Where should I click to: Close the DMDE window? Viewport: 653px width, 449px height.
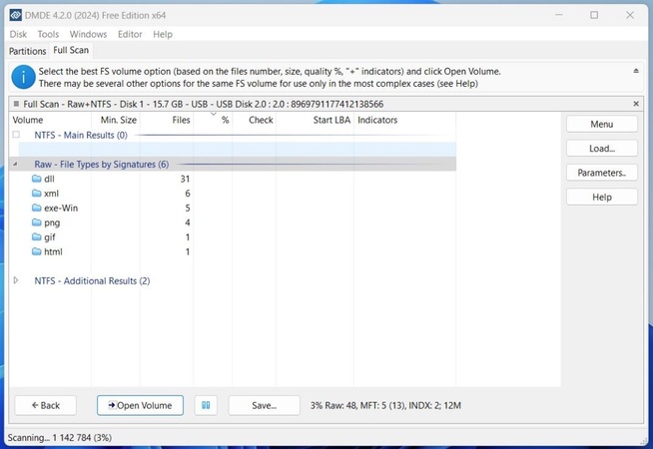coord(630,15)
